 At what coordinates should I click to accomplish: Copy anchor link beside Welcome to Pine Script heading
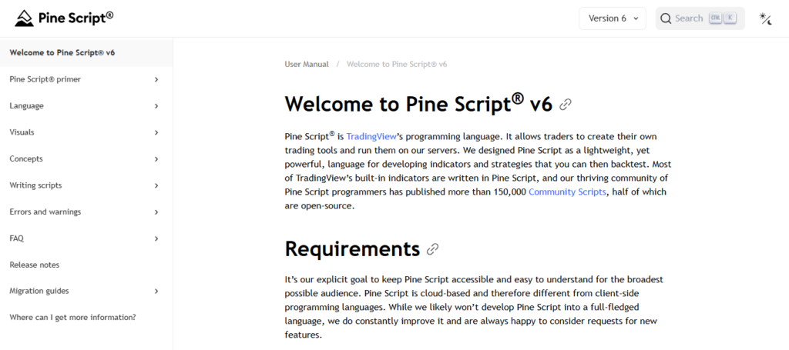(x=566, y=105)
